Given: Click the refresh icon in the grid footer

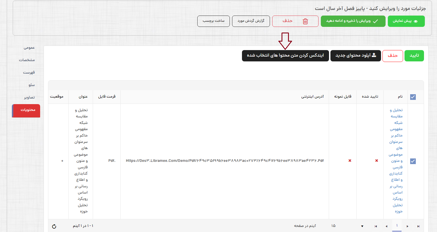Looking at the screenshot, I should (x=54, y=226).
